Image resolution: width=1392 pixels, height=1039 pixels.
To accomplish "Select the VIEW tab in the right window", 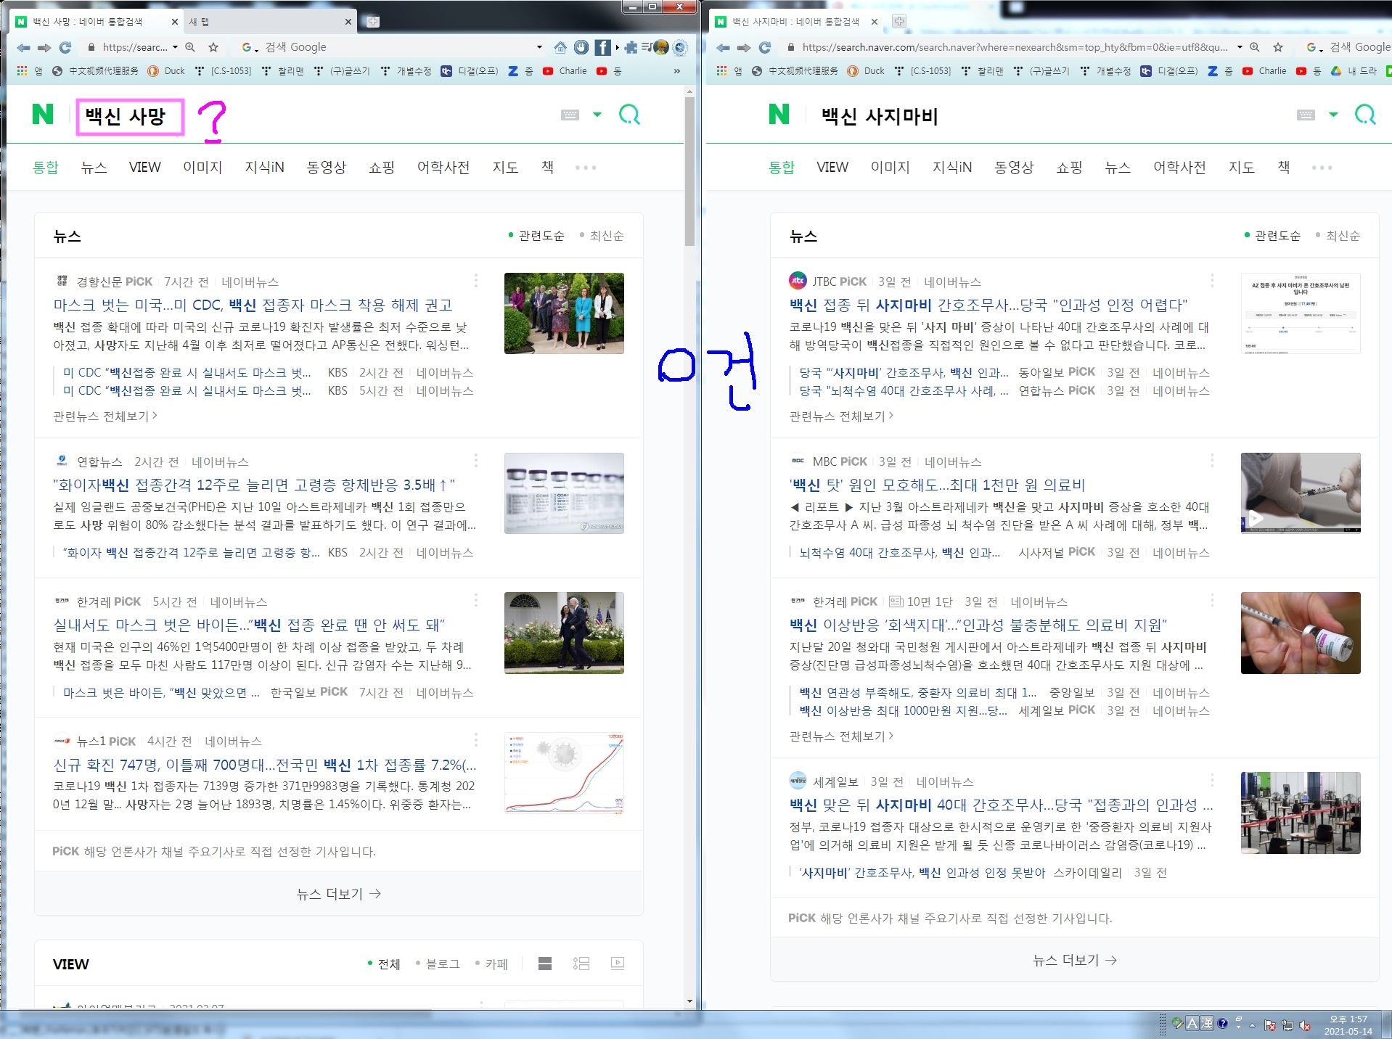I will click(832, 168).
